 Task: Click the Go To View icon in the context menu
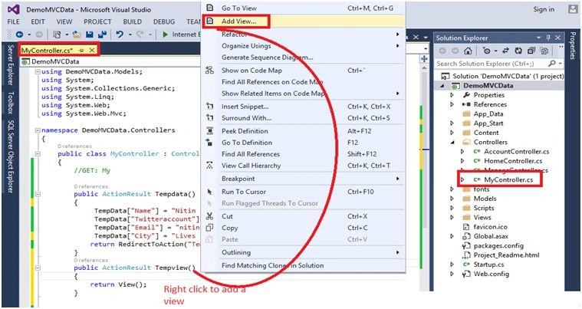(x=209, y=8)
